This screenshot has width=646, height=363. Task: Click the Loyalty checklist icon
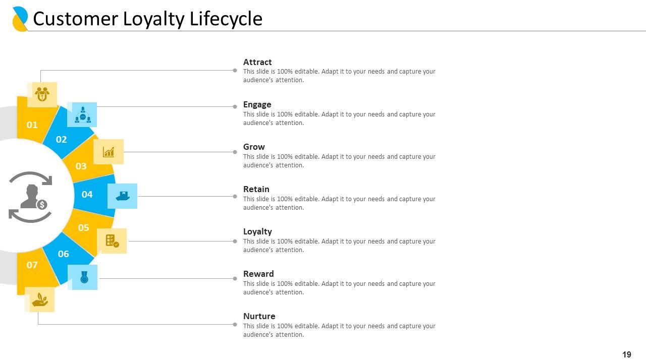click(x=112, y=240)
